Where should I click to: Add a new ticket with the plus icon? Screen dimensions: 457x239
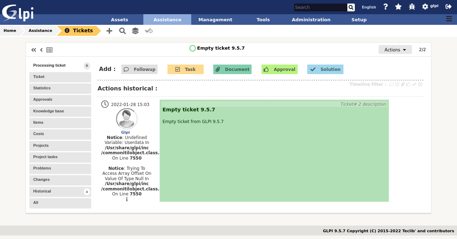109,31
